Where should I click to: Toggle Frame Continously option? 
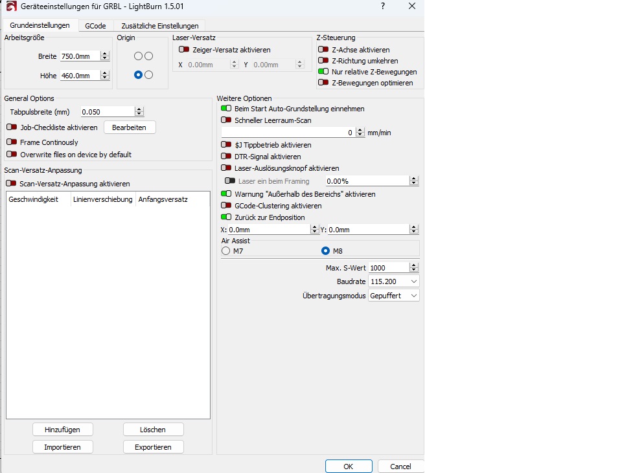click(12, 142)
